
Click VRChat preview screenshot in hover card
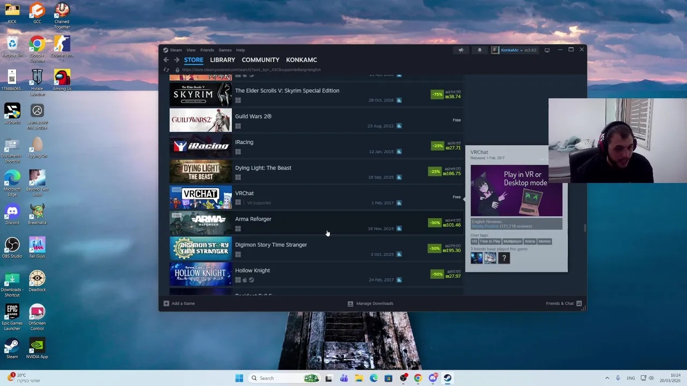pyautogui.click(x=516, y=190)
